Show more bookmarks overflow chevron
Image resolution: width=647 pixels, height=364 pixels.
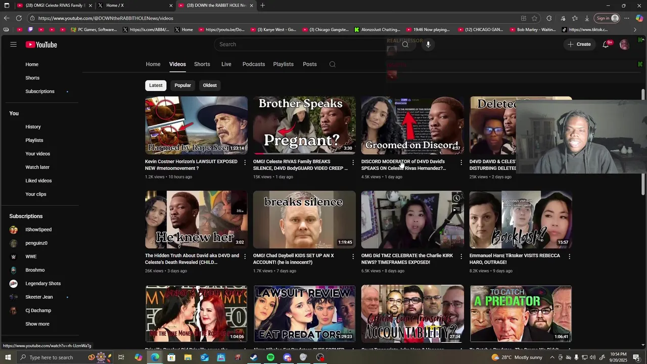click(x=635, y=30)
